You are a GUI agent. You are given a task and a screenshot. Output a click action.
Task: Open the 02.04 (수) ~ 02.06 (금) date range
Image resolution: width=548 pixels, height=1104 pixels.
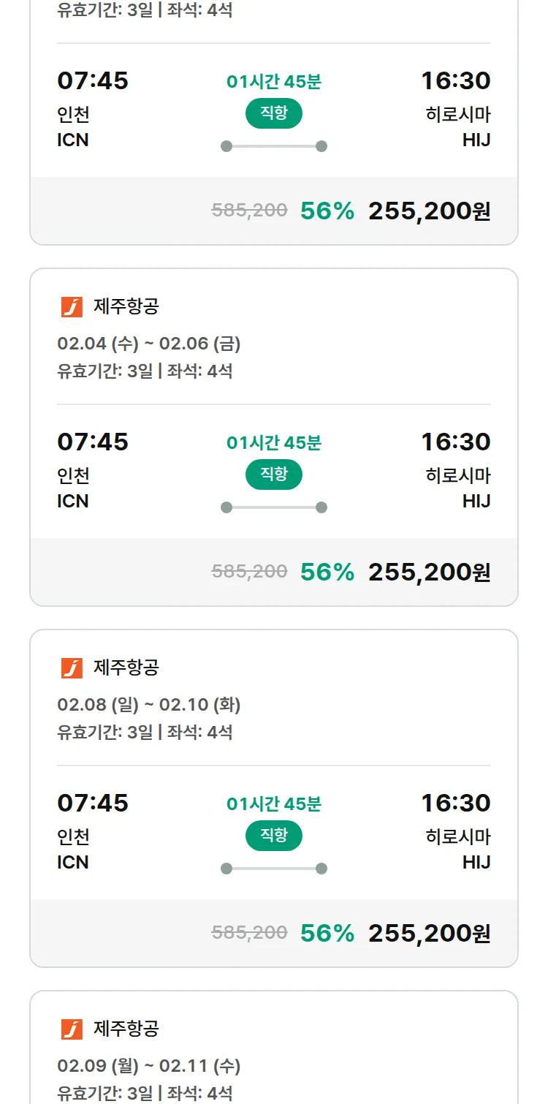[149, 344]
